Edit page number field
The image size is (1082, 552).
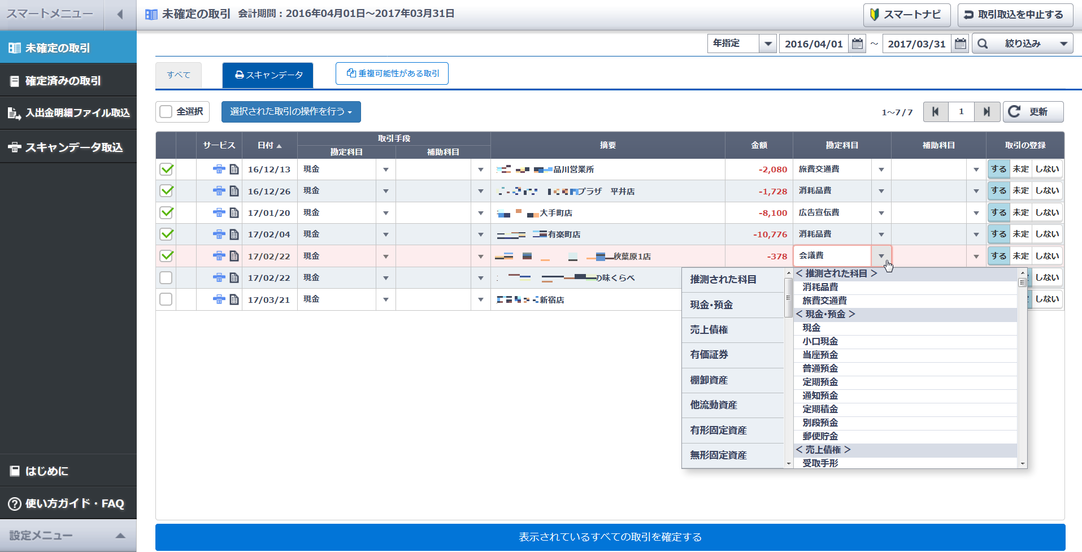(961, 112)
